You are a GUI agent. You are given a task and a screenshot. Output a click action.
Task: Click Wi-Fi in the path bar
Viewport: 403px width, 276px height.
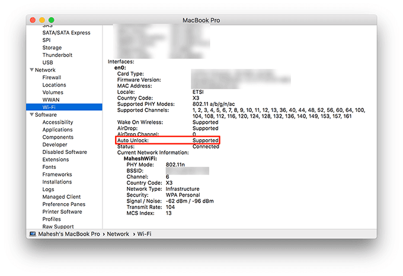tap(144, 234)
